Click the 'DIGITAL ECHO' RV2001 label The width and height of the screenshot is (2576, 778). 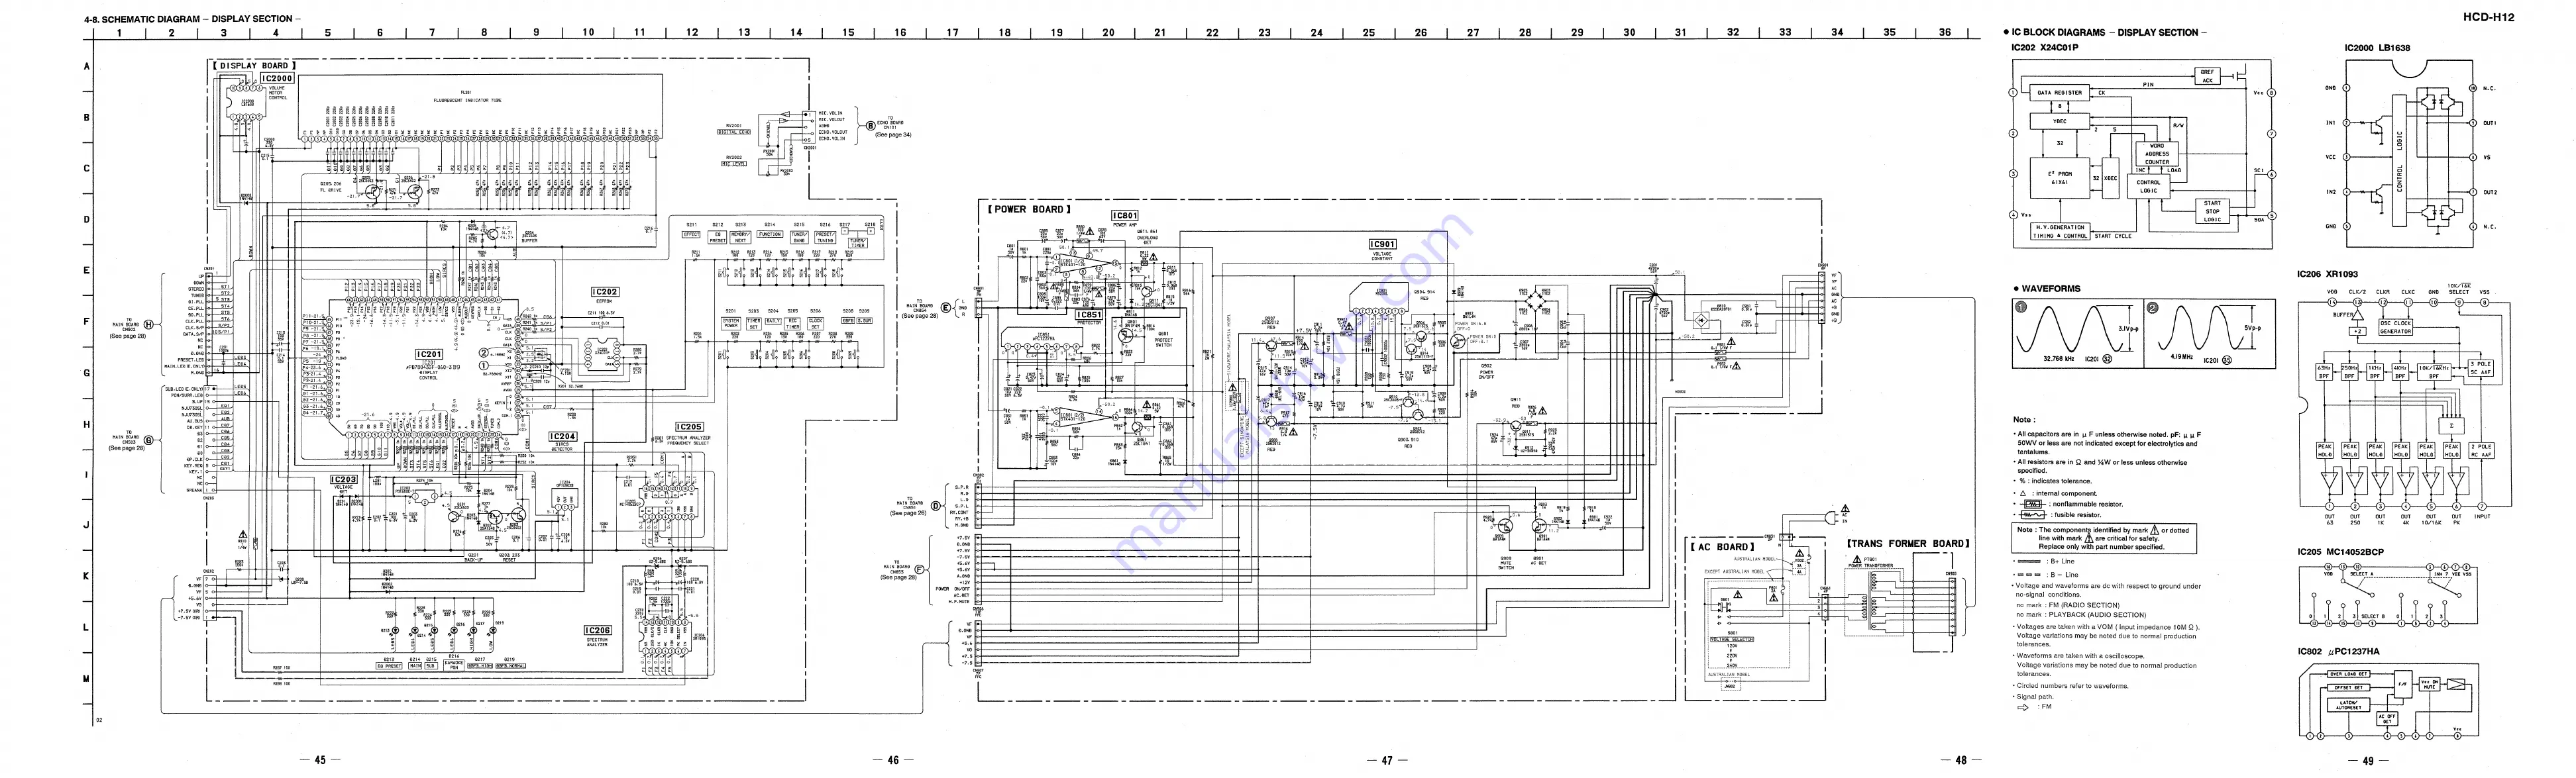pos(735,132)
